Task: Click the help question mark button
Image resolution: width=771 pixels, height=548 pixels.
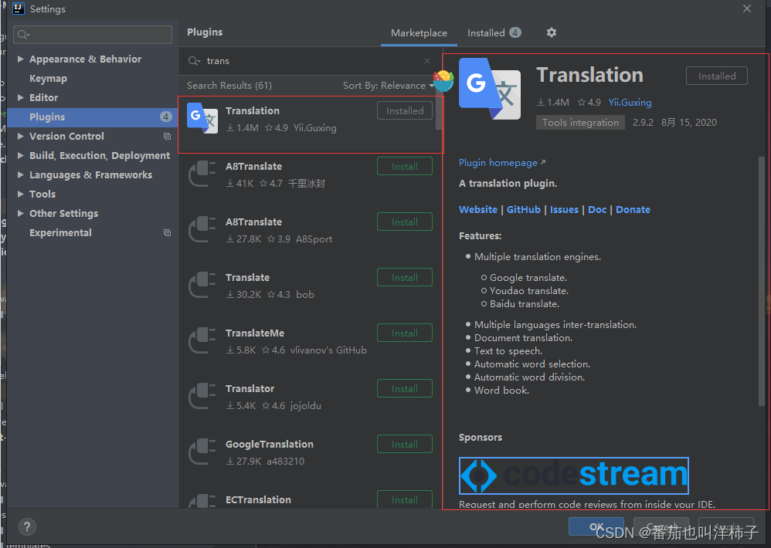Action: coord(27,527)
